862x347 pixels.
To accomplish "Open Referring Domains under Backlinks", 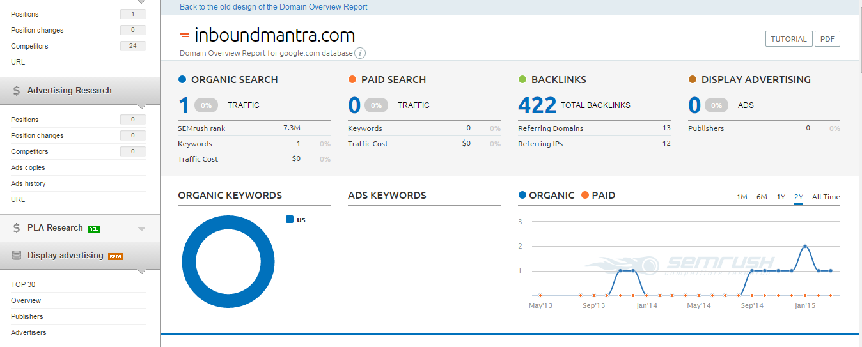I will coord(551,128).
